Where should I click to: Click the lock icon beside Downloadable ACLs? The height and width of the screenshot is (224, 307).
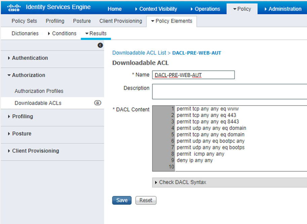[98, 103]
